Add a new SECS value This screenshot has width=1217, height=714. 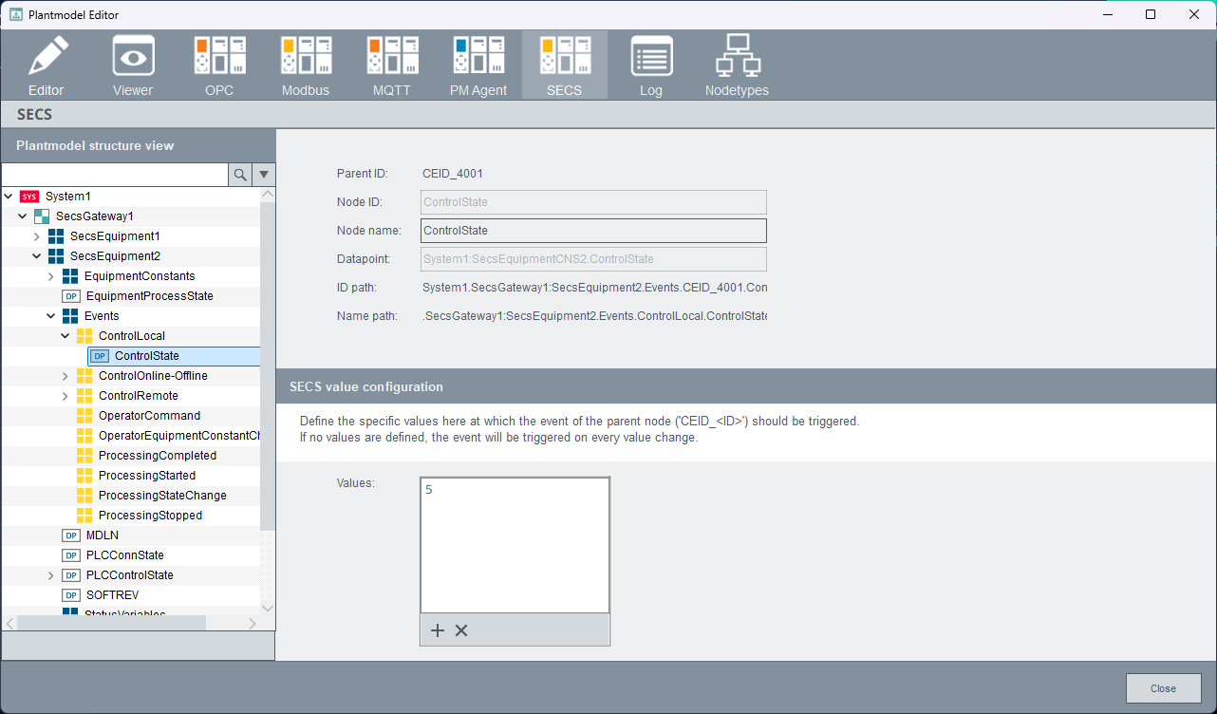(438, 630)
